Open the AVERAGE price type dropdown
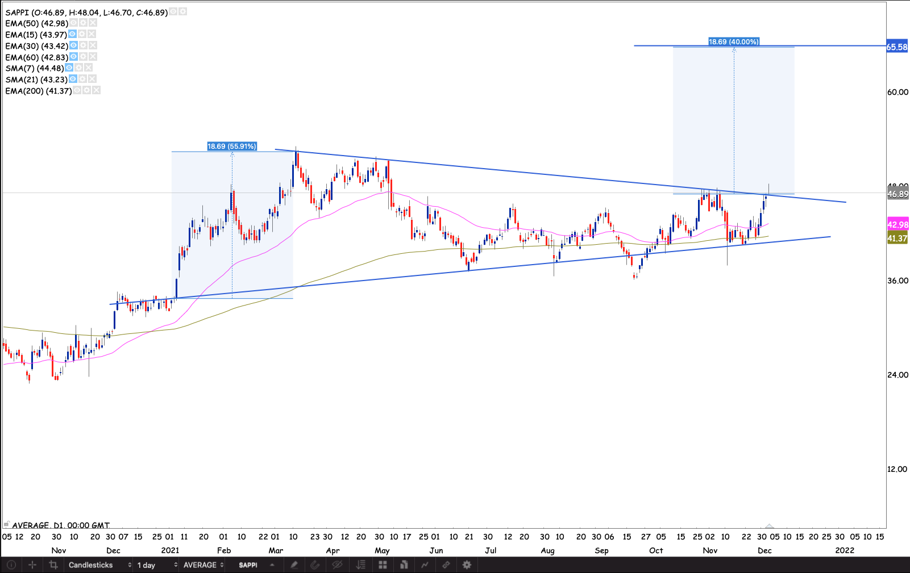 (203, 565)
